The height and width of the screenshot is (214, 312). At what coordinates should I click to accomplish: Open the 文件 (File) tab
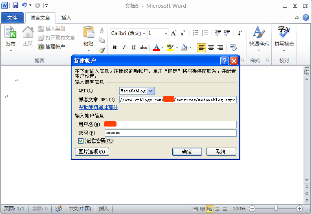[12, 18]
